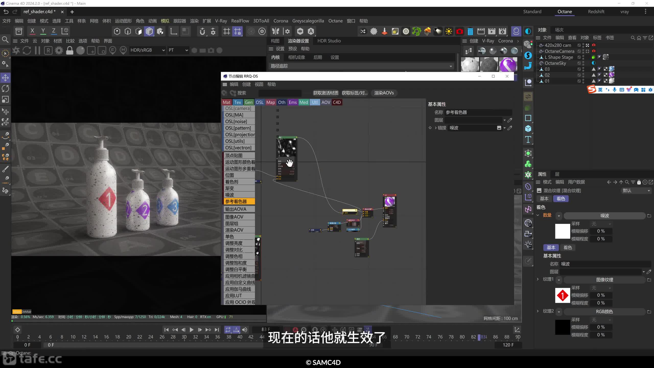Toggle the Mat node filter
654x368 pixels.
(x=226, y=102)
